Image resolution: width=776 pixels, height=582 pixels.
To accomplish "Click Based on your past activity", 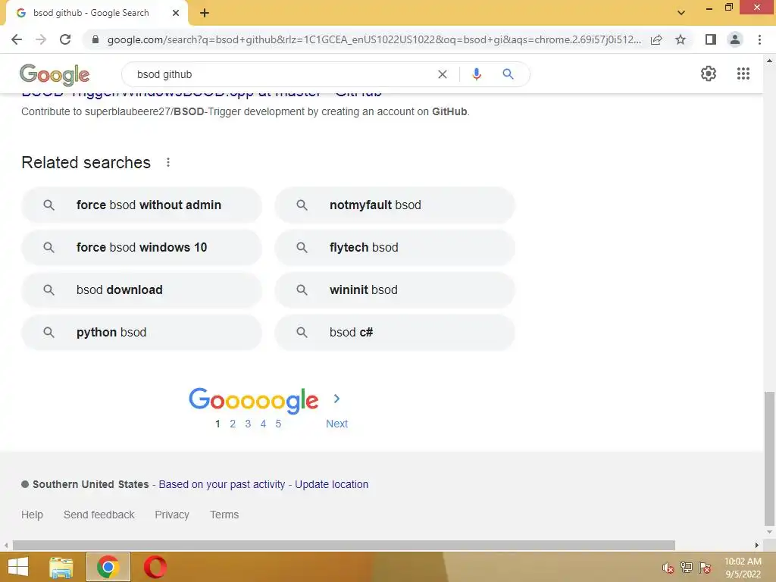I will [222, 484].
